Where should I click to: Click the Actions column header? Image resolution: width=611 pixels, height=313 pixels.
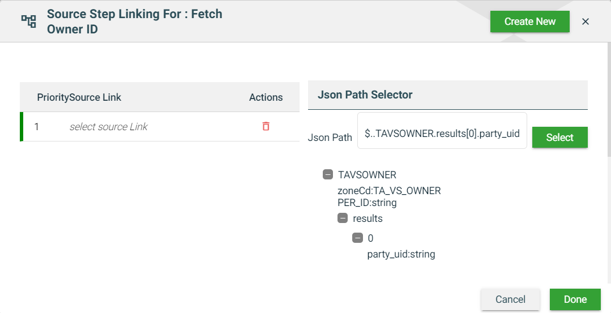coord(266,97)
